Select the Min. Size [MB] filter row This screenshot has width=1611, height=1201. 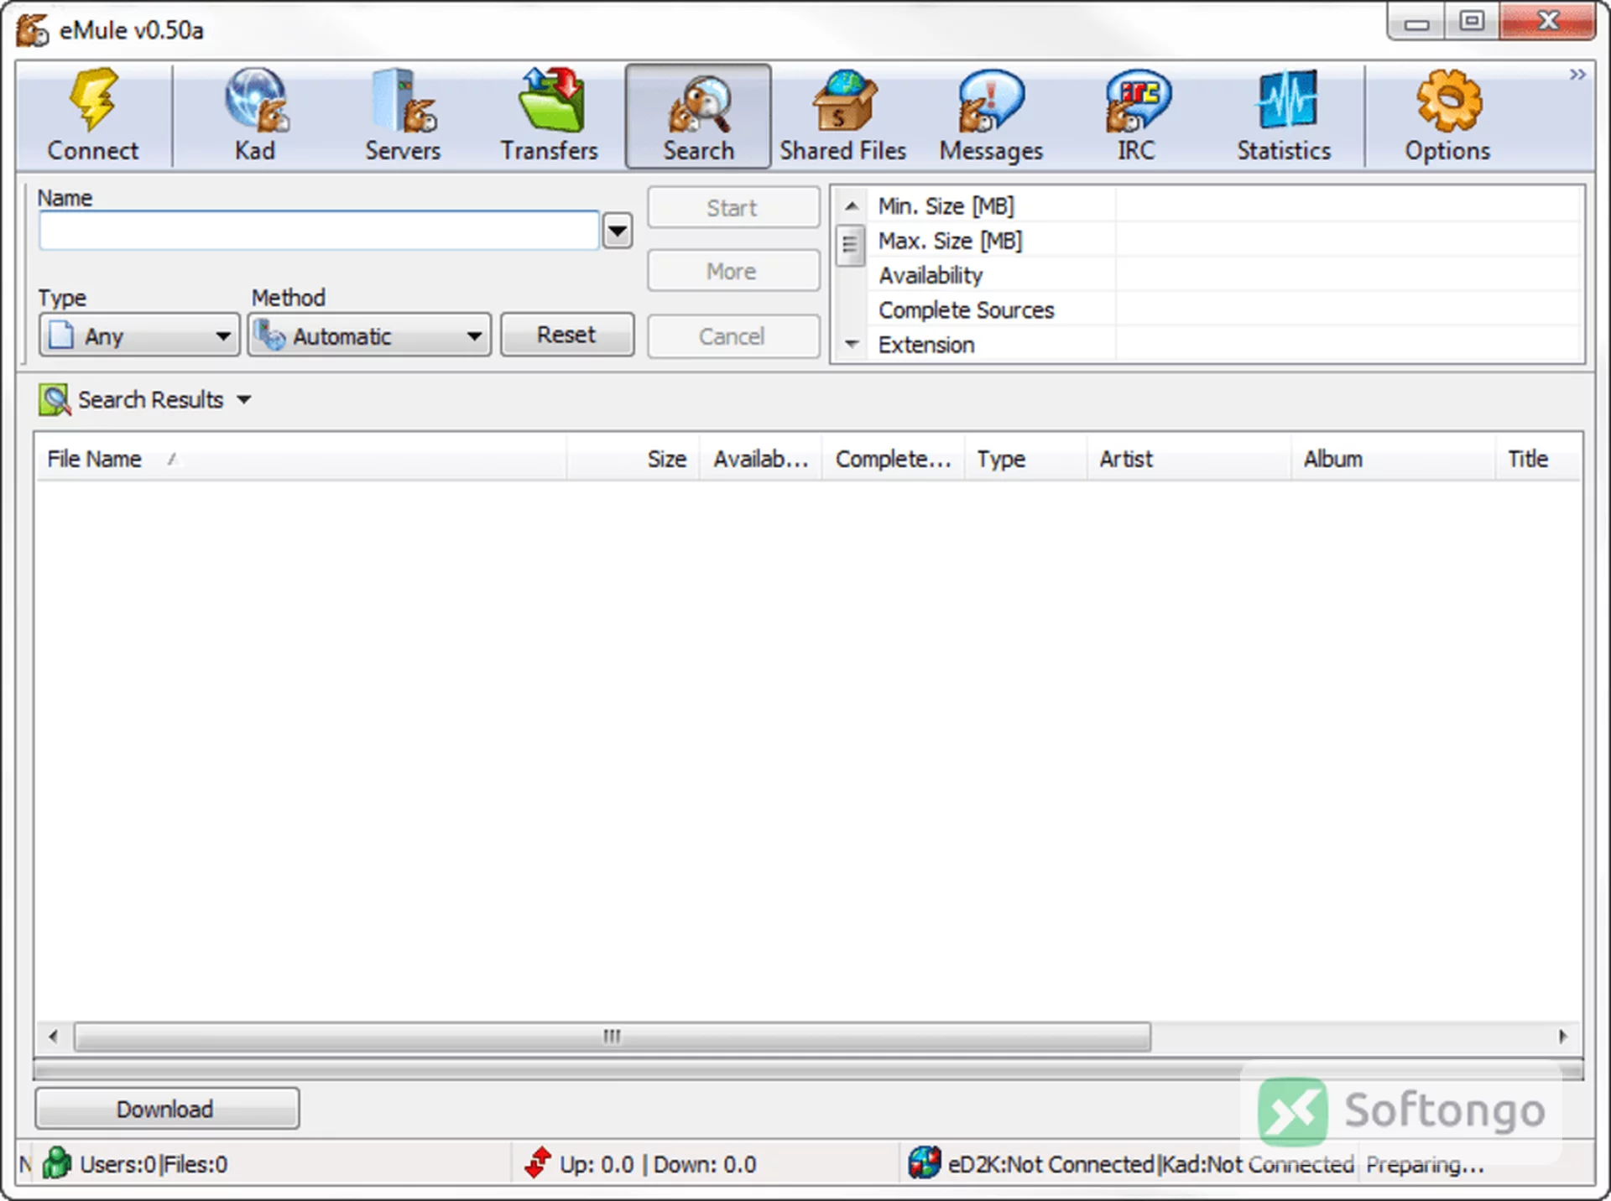(x=1225, y=205)
